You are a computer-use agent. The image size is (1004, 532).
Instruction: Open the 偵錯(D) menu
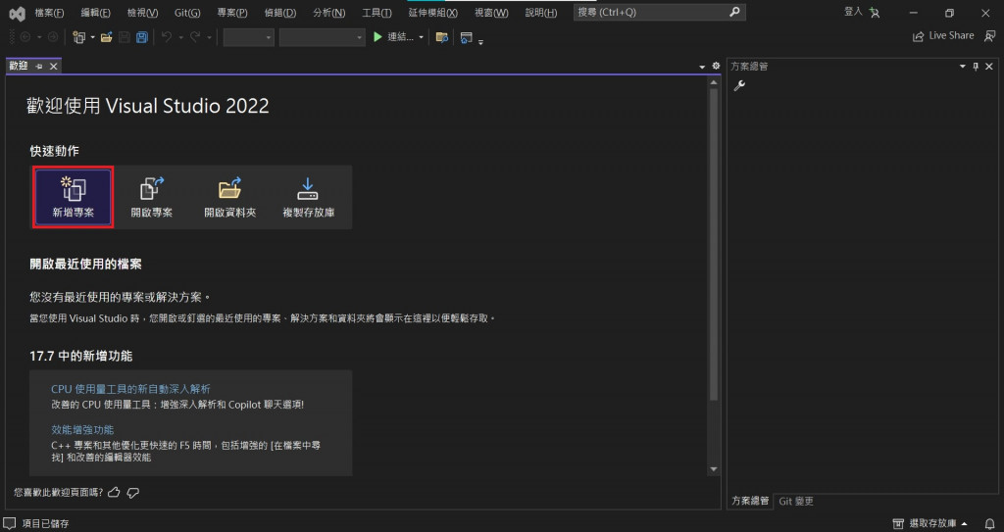(280, 13)
